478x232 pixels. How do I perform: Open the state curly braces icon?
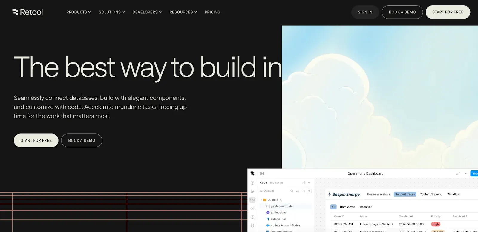[252, 208]
